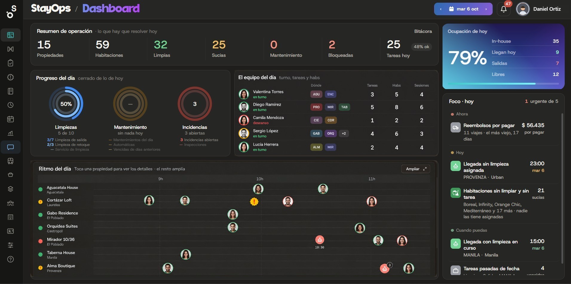Click the Limpiezas 50% progress ring
This screenshot has width=571, height=284.
[66, 104]
